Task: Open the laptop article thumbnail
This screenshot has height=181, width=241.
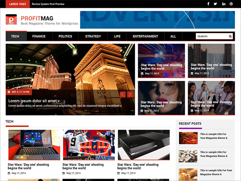Action: point(34,145)
